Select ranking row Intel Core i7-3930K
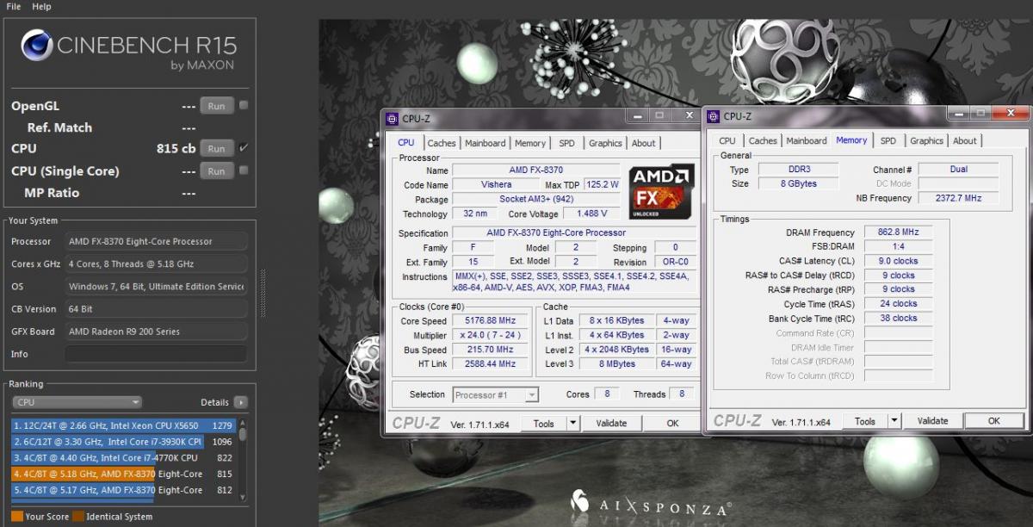The image size is (1033, 527). 123,442
